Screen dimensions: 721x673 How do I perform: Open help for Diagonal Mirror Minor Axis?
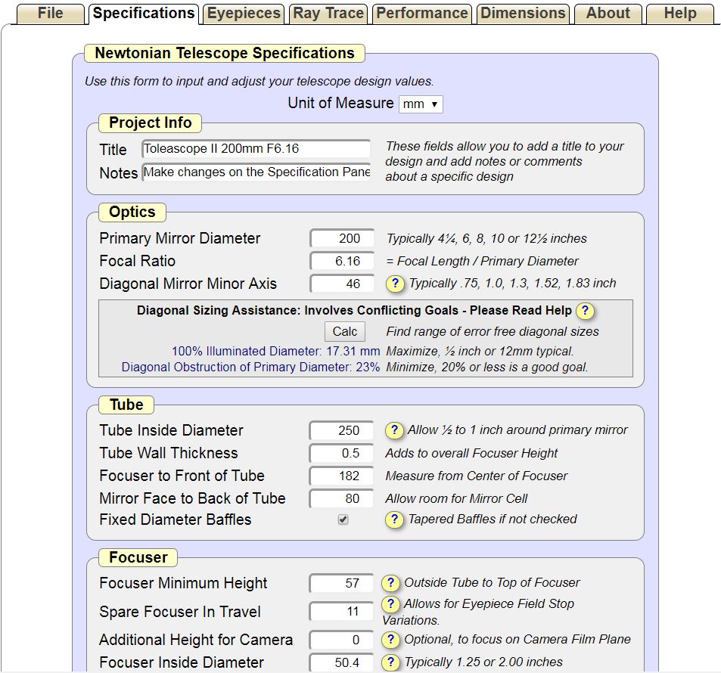(395, 283)
